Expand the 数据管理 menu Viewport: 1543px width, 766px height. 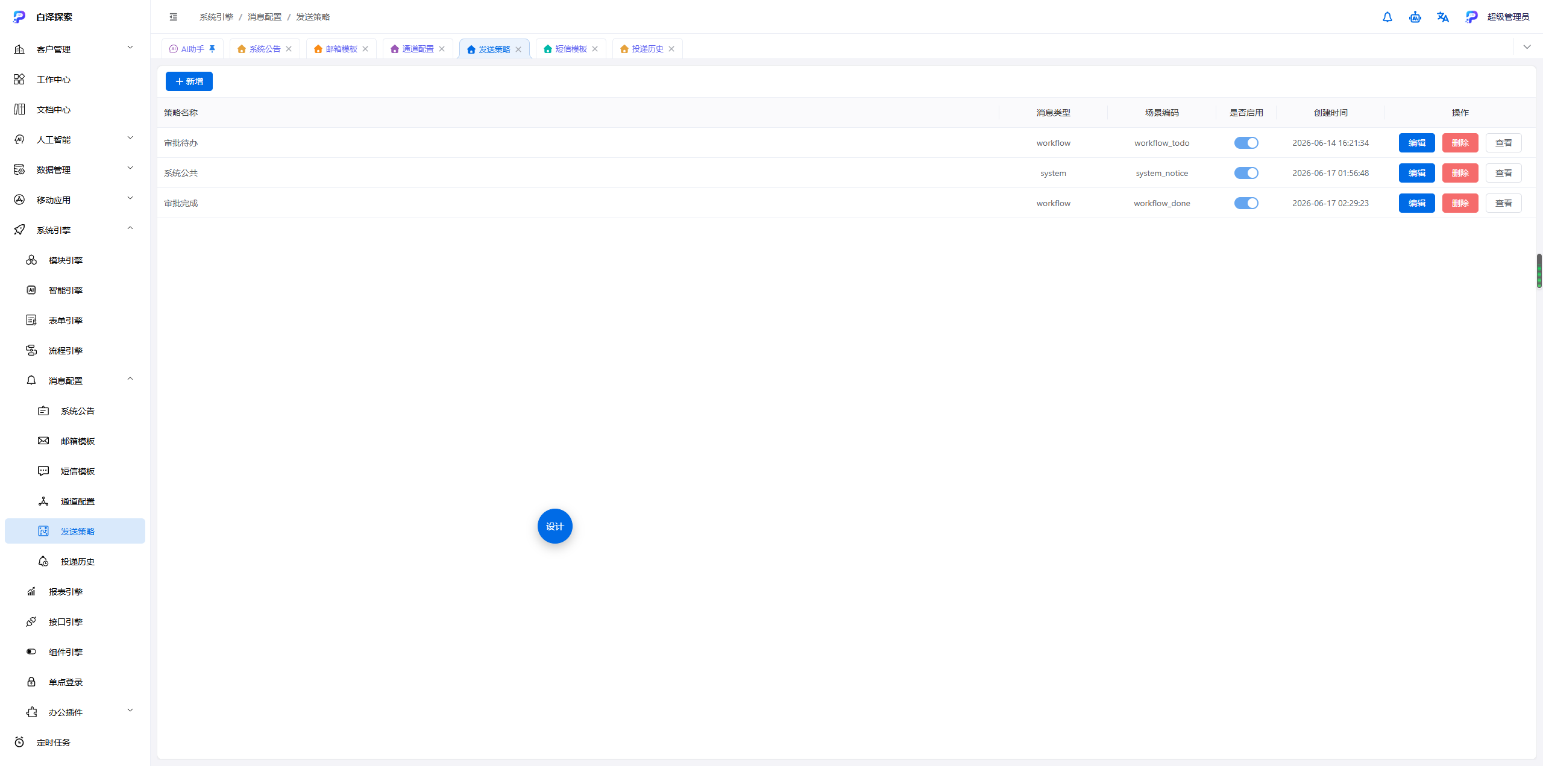tap(75, 169)
